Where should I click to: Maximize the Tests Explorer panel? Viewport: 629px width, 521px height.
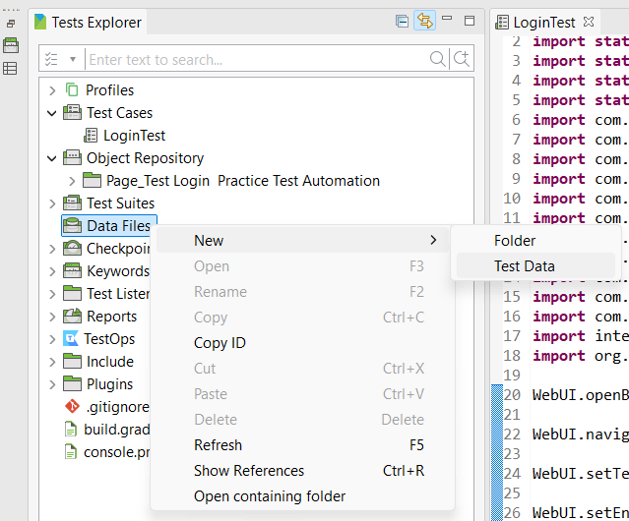point(470,21)
